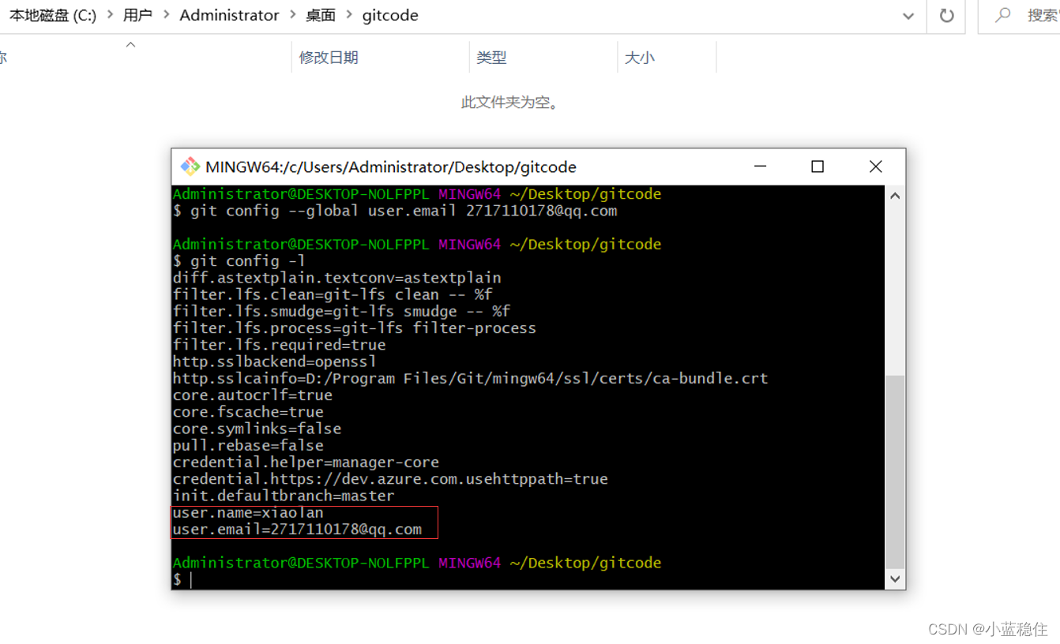
Task: Click terminal scrollbar up arrow
Action: (x=895, y=196)
